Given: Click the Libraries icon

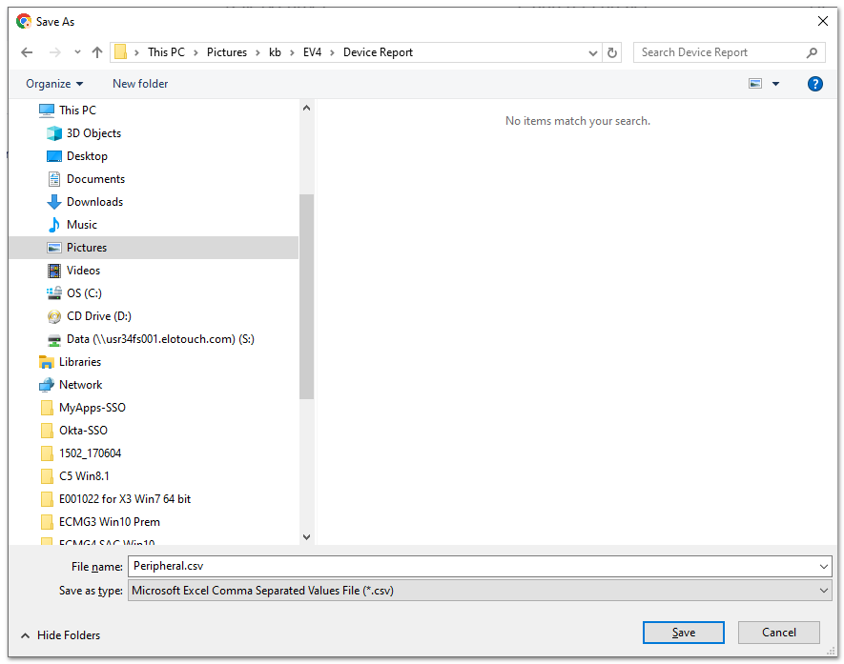Looking at the screenshot, I should (x=47, y=362).
